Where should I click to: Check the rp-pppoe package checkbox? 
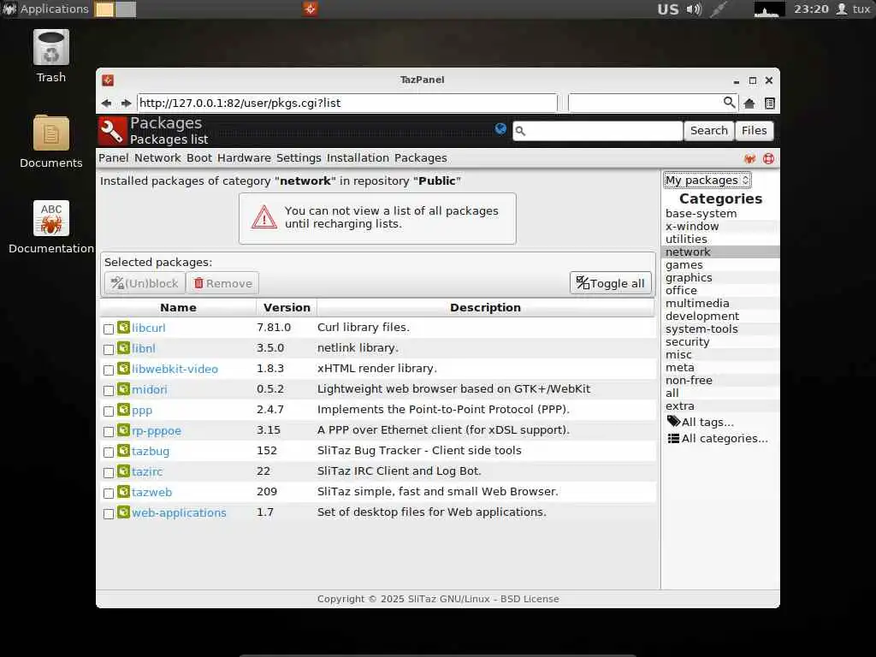(x=109, y=432)
